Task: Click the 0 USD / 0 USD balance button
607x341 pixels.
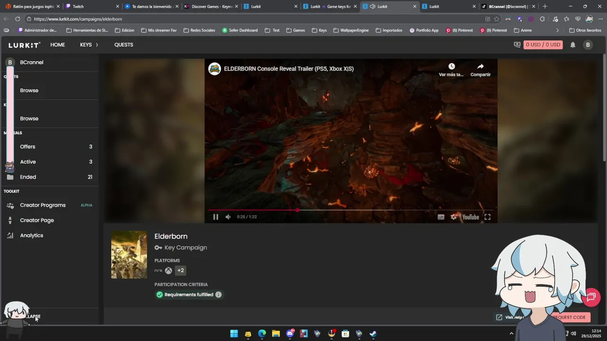Action: point(543,45)
